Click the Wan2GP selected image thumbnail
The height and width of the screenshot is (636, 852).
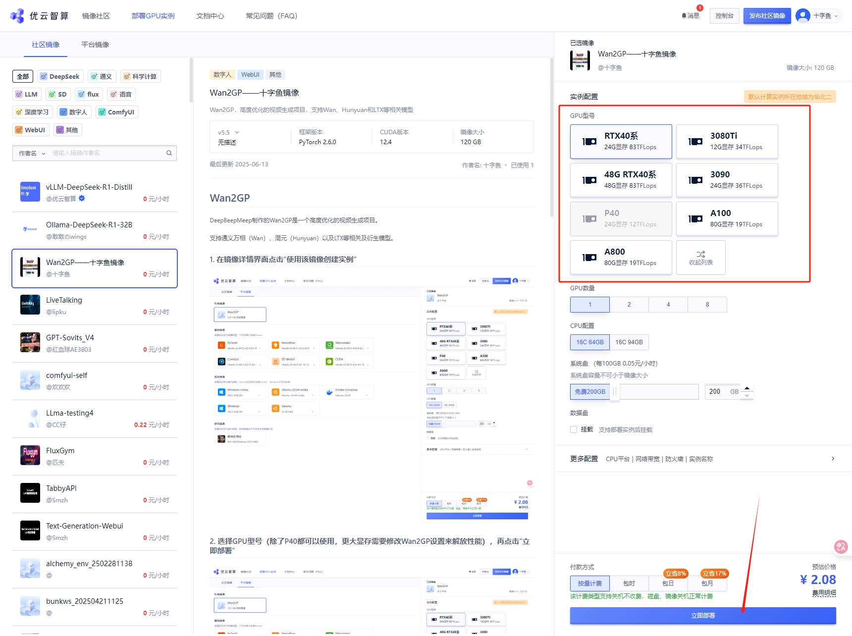point(580,60)
